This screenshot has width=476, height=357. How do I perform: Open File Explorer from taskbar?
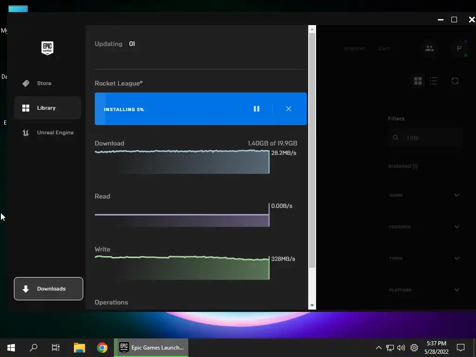click(79, 348)
